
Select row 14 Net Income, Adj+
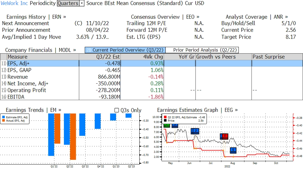pyautogui.click(x=151, y=83)
